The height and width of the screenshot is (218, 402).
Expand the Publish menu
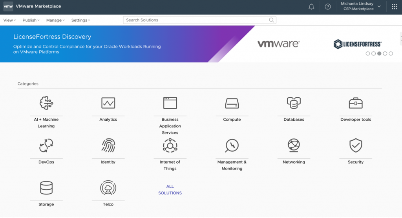point(31,20)
